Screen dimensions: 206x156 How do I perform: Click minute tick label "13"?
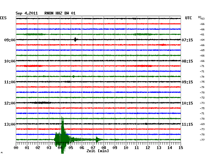point(159,148)
